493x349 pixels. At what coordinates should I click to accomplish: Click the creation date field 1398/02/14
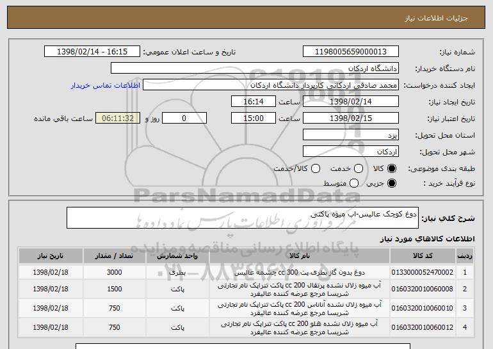[x=351, y=102]
